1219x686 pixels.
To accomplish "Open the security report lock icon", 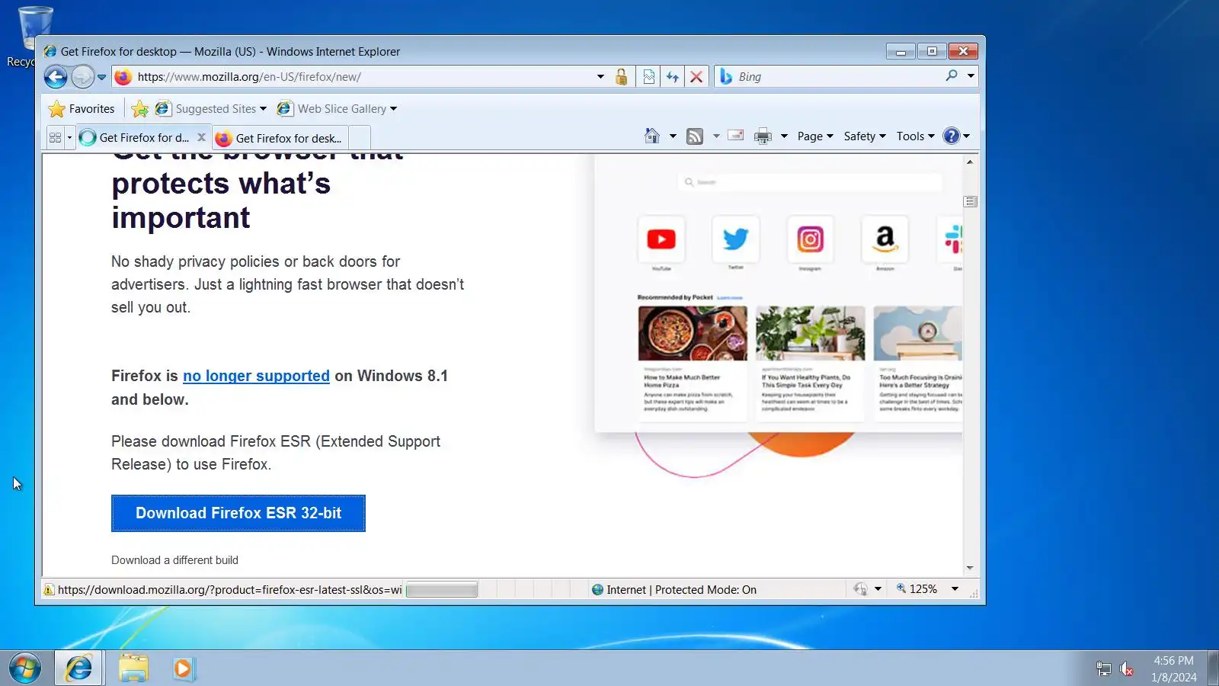I will point(622,77).
